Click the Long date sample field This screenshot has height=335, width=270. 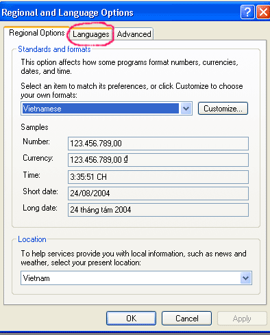point(158,210)
